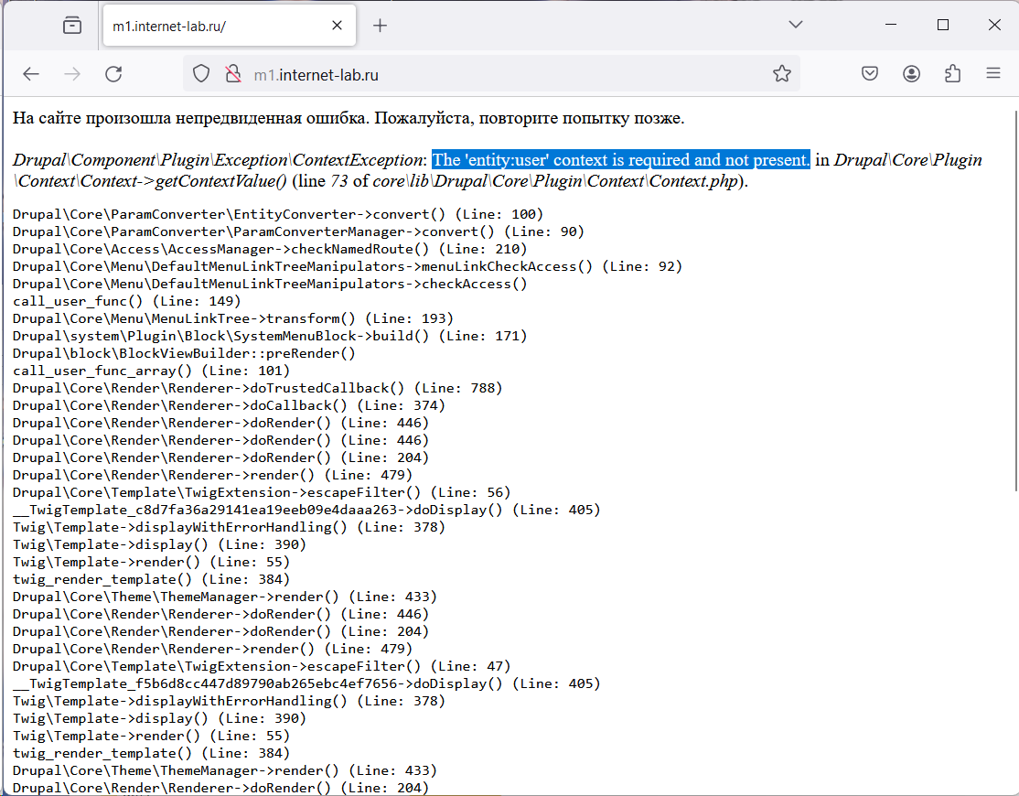
Task: Expand the list all tabs chevron
Action: (x=796, y=25)
